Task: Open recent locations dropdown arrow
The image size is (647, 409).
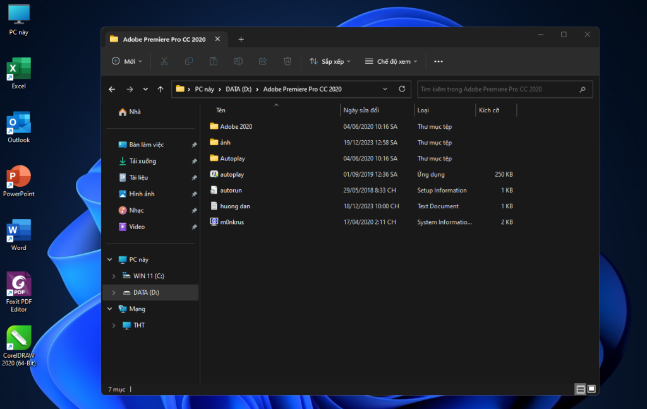Action: 145,89
